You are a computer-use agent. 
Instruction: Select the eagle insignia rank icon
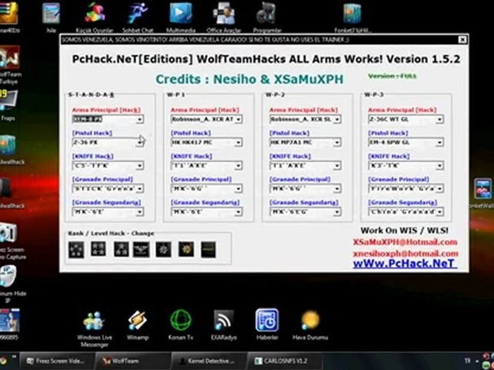(x=141, y=250)
